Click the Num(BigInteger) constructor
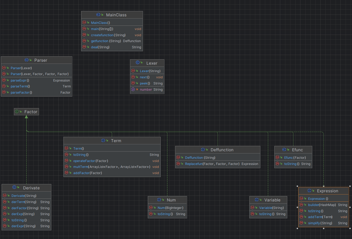The height and width of the screenshot is (239, 352). click(x=167, y=208)
